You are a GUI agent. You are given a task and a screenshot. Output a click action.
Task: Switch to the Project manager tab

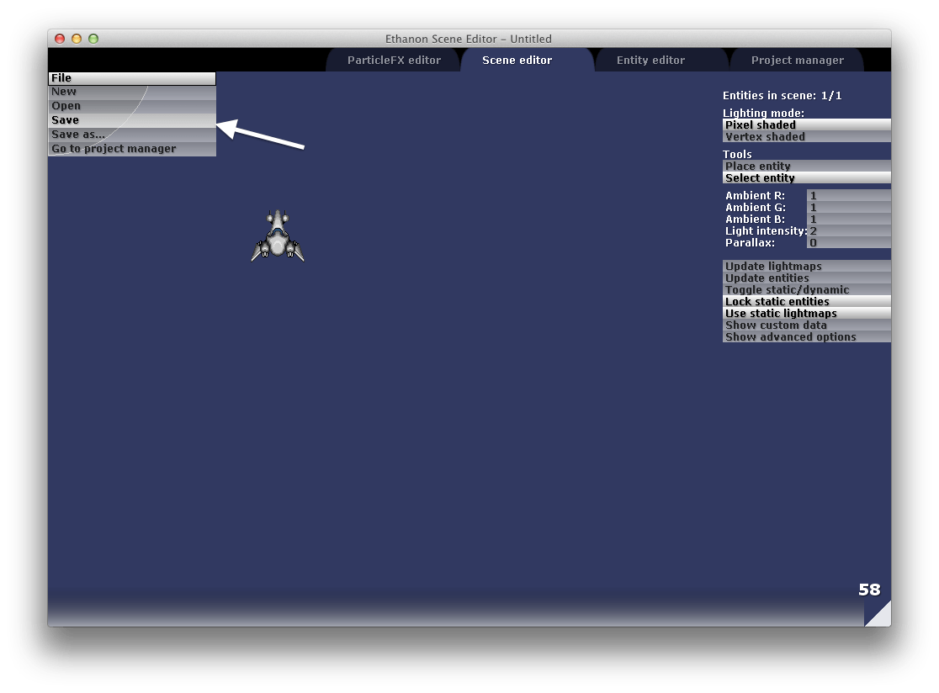[797, 61]
